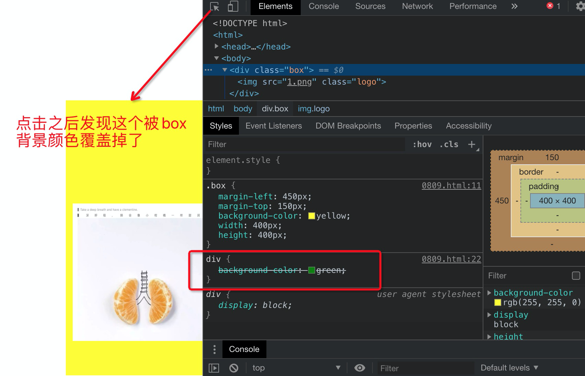
Task: Open the DOM Breakpoints tab
Action: coord(348,126)
